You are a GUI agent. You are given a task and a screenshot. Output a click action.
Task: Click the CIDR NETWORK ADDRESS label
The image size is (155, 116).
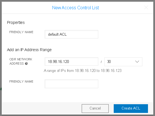[21, 61]
